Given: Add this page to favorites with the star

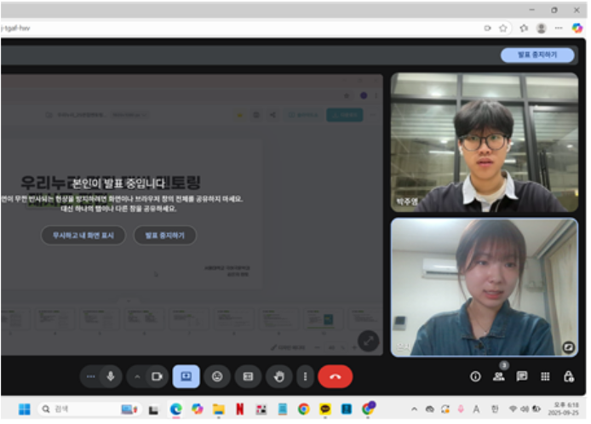Looking at the screenshot, I should pos(503,28).
